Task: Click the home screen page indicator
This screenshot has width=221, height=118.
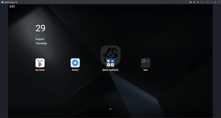Action: pos(110,109)
